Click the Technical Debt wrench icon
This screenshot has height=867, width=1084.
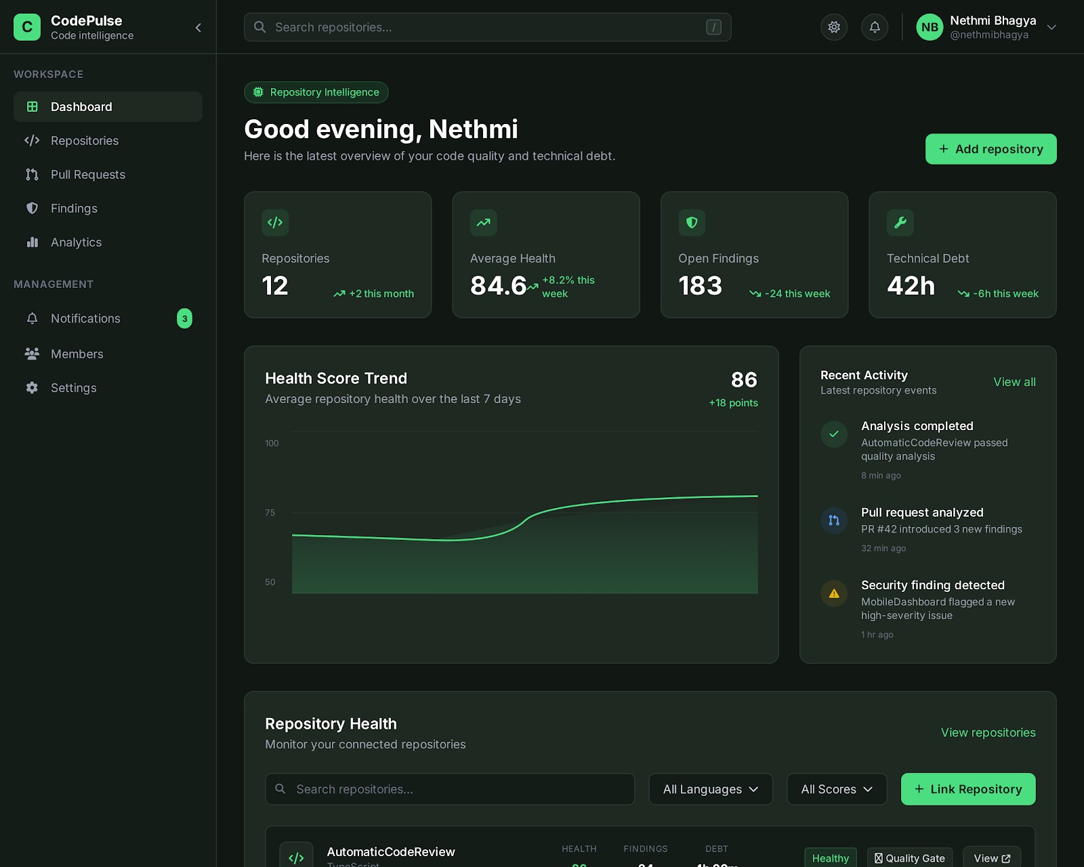[x=900, y=222]
